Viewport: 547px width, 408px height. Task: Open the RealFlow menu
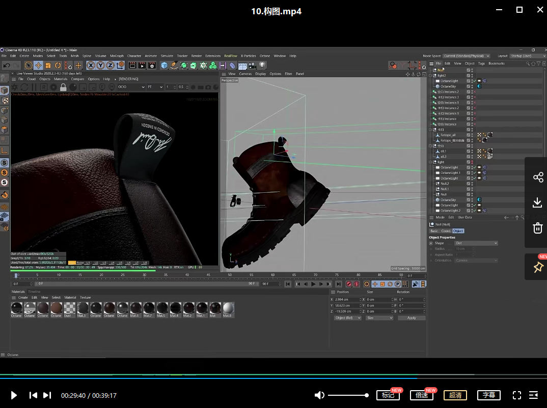pyautogui.click(x=231, y=56)
